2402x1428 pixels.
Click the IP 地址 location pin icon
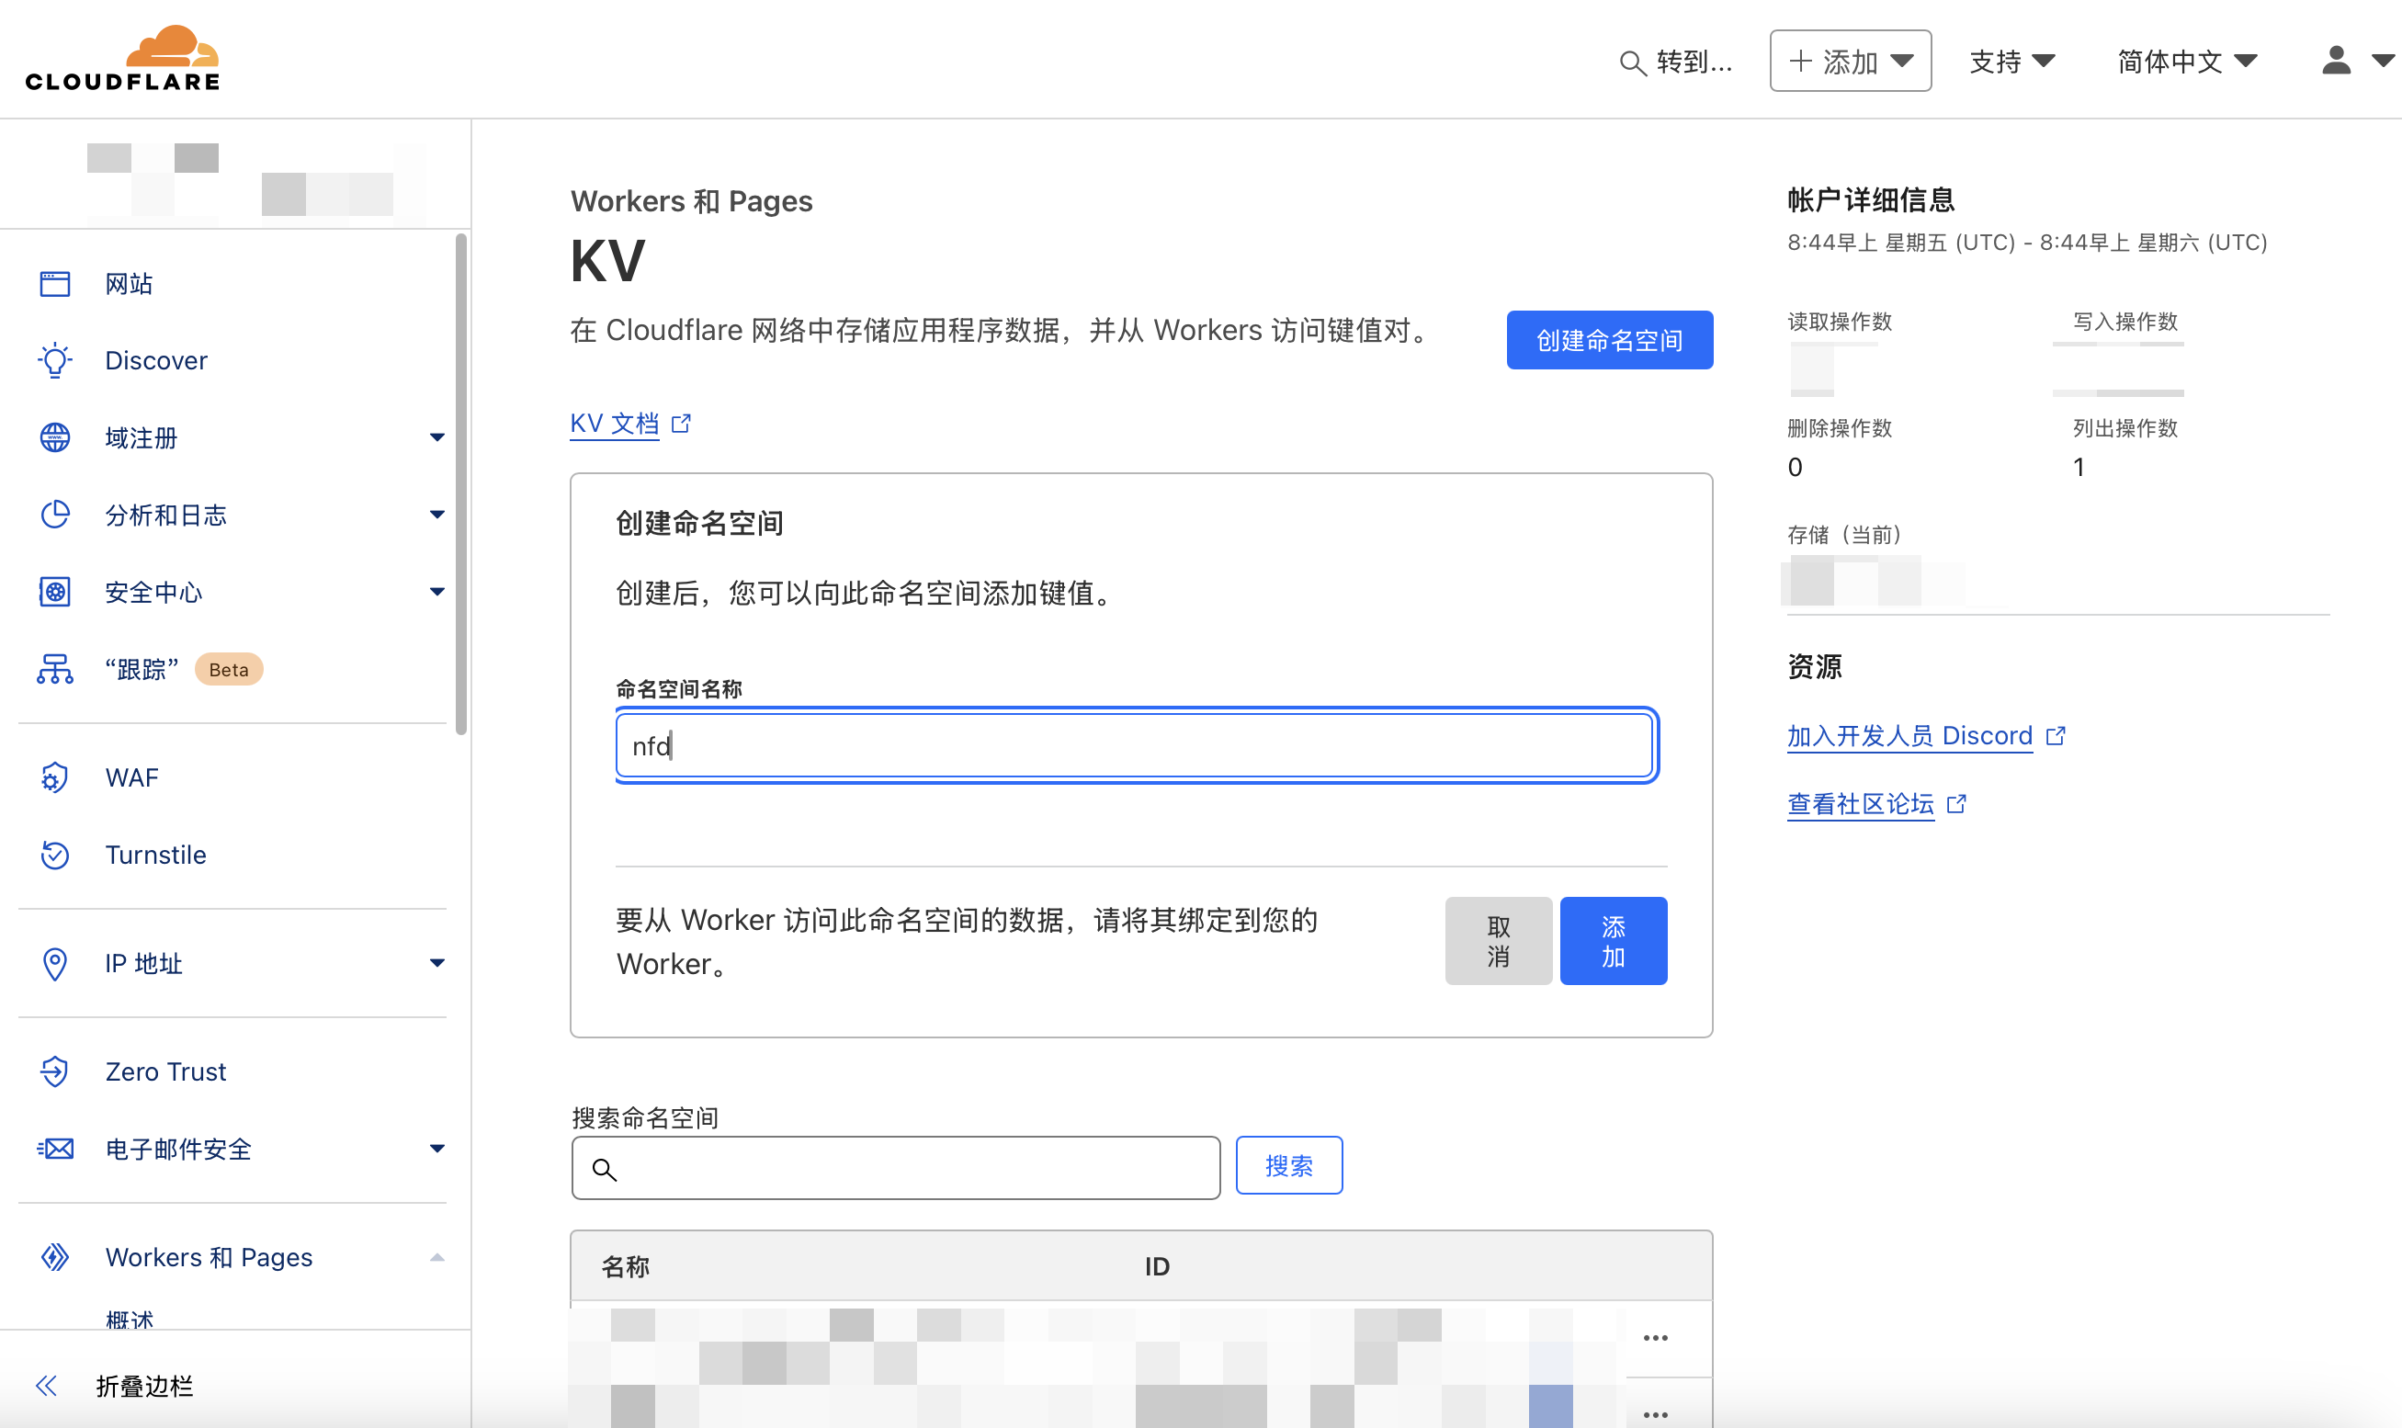point(55,963)
